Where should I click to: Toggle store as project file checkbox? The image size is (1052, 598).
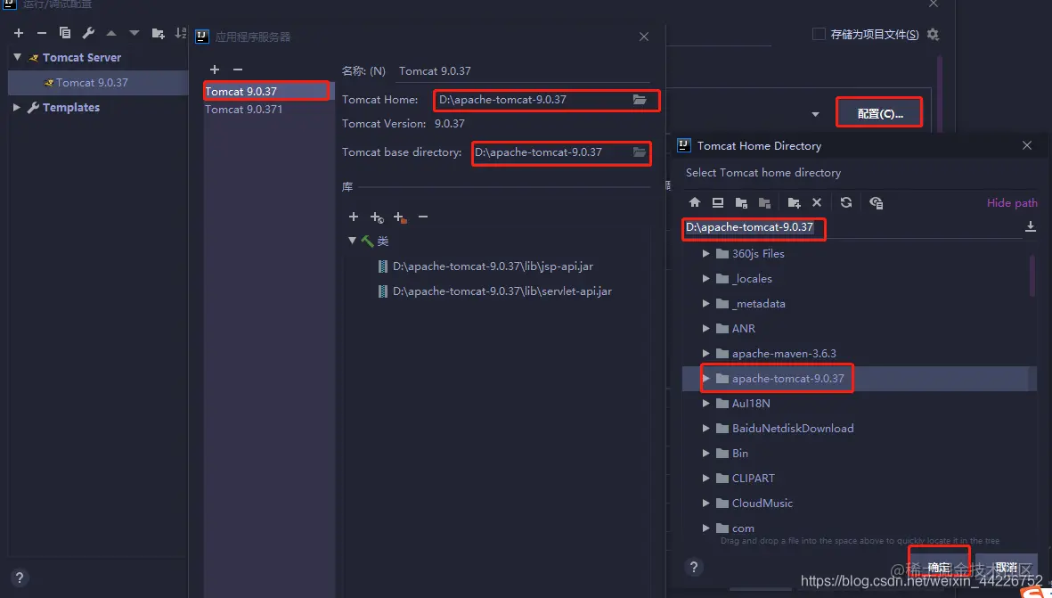(819, 34)
